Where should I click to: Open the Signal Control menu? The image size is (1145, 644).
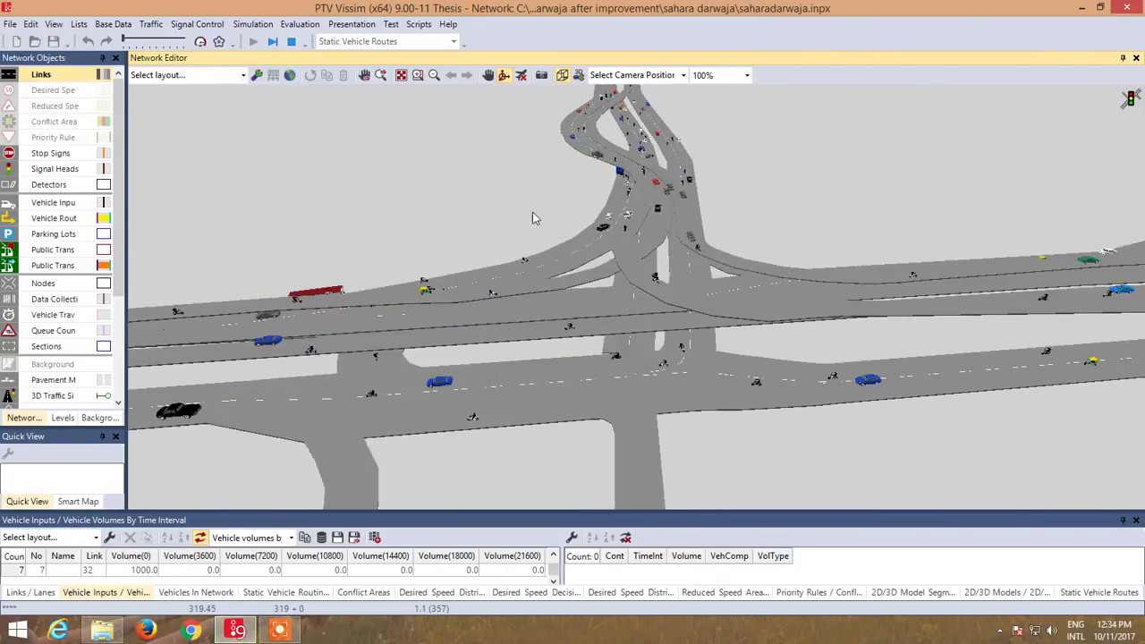pos(197,24)
